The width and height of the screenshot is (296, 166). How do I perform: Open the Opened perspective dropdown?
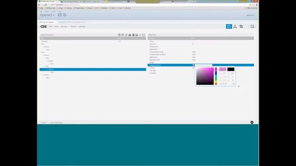click(x=47, y=15)
